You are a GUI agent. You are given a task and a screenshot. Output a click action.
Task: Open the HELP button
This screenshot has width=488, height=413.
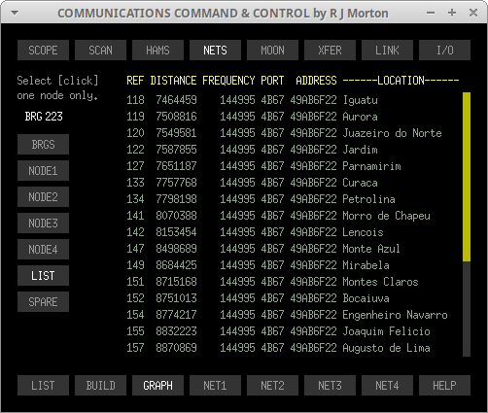pyautogui.click(x=444, y=386)
